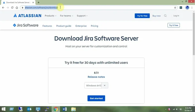Open Outlook from the taskbar
The height and width of the screenshot is (112, 195).
(29, 109)
